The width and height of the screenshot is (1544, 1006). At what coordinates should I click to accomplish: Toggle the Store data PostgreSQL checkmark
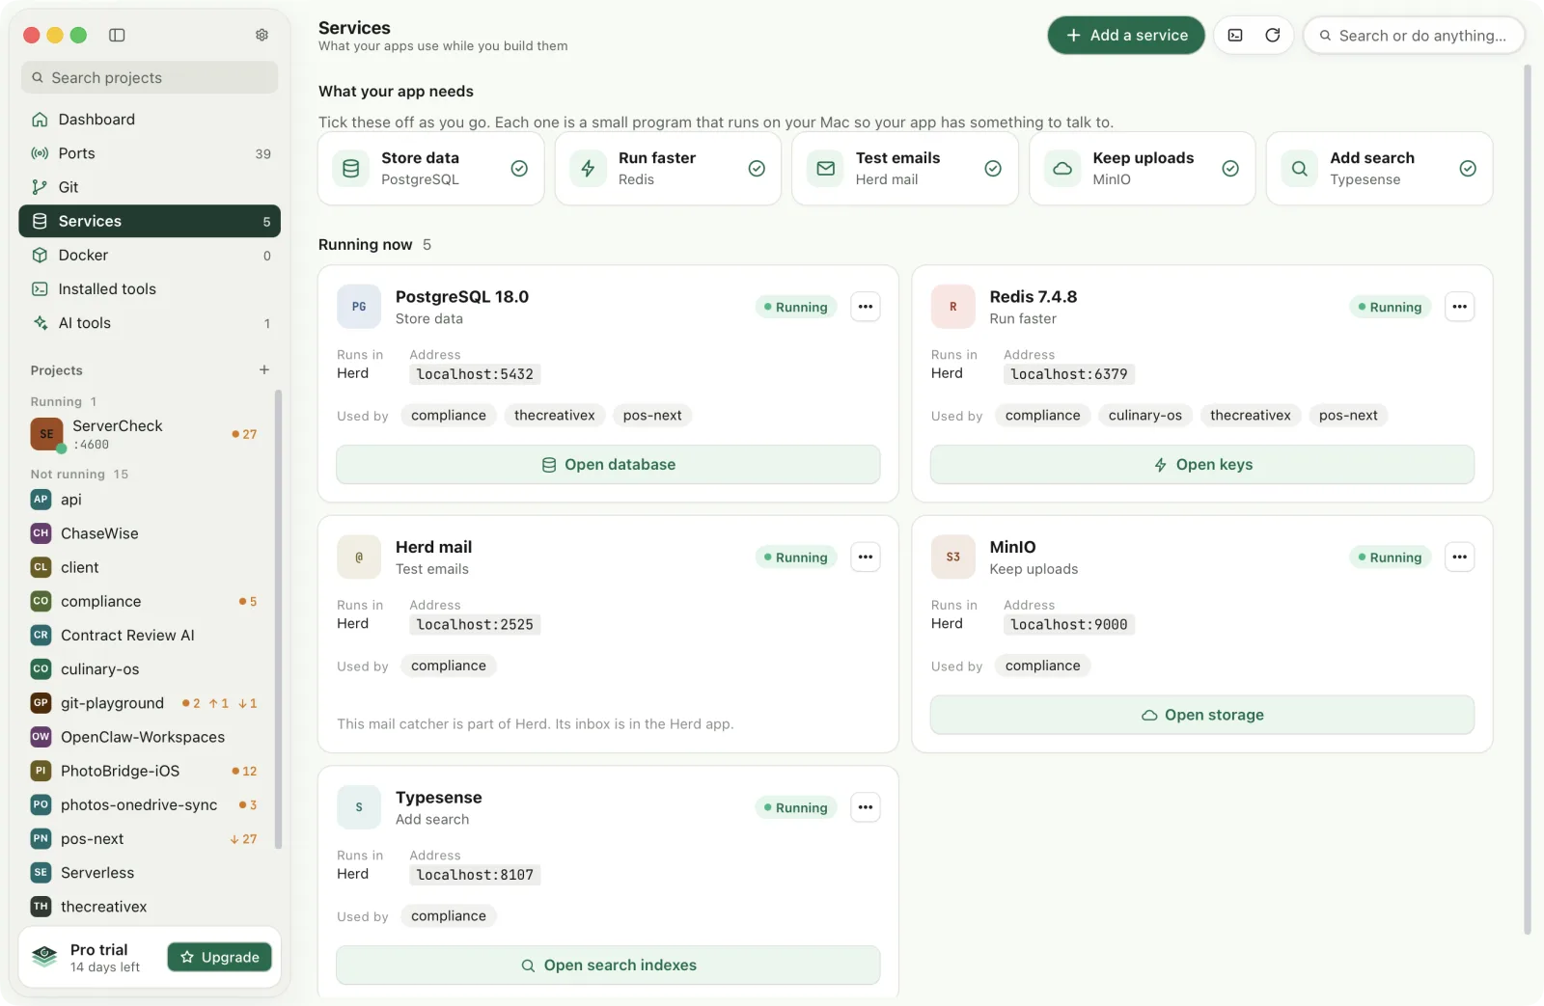519,169
